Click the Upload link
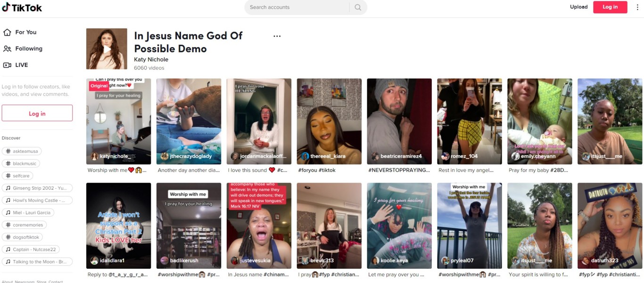644x283 pixels. [x=578, y=7]
